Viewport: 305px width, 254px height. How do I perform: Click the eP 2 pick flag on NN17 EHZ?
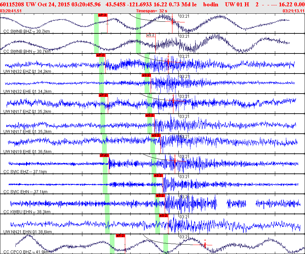(x=103, y=95)
